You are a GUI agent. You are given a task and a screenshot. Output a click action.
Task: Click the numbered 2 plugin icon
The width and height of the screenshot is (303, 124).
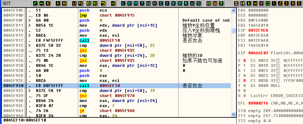pos(280,3)
